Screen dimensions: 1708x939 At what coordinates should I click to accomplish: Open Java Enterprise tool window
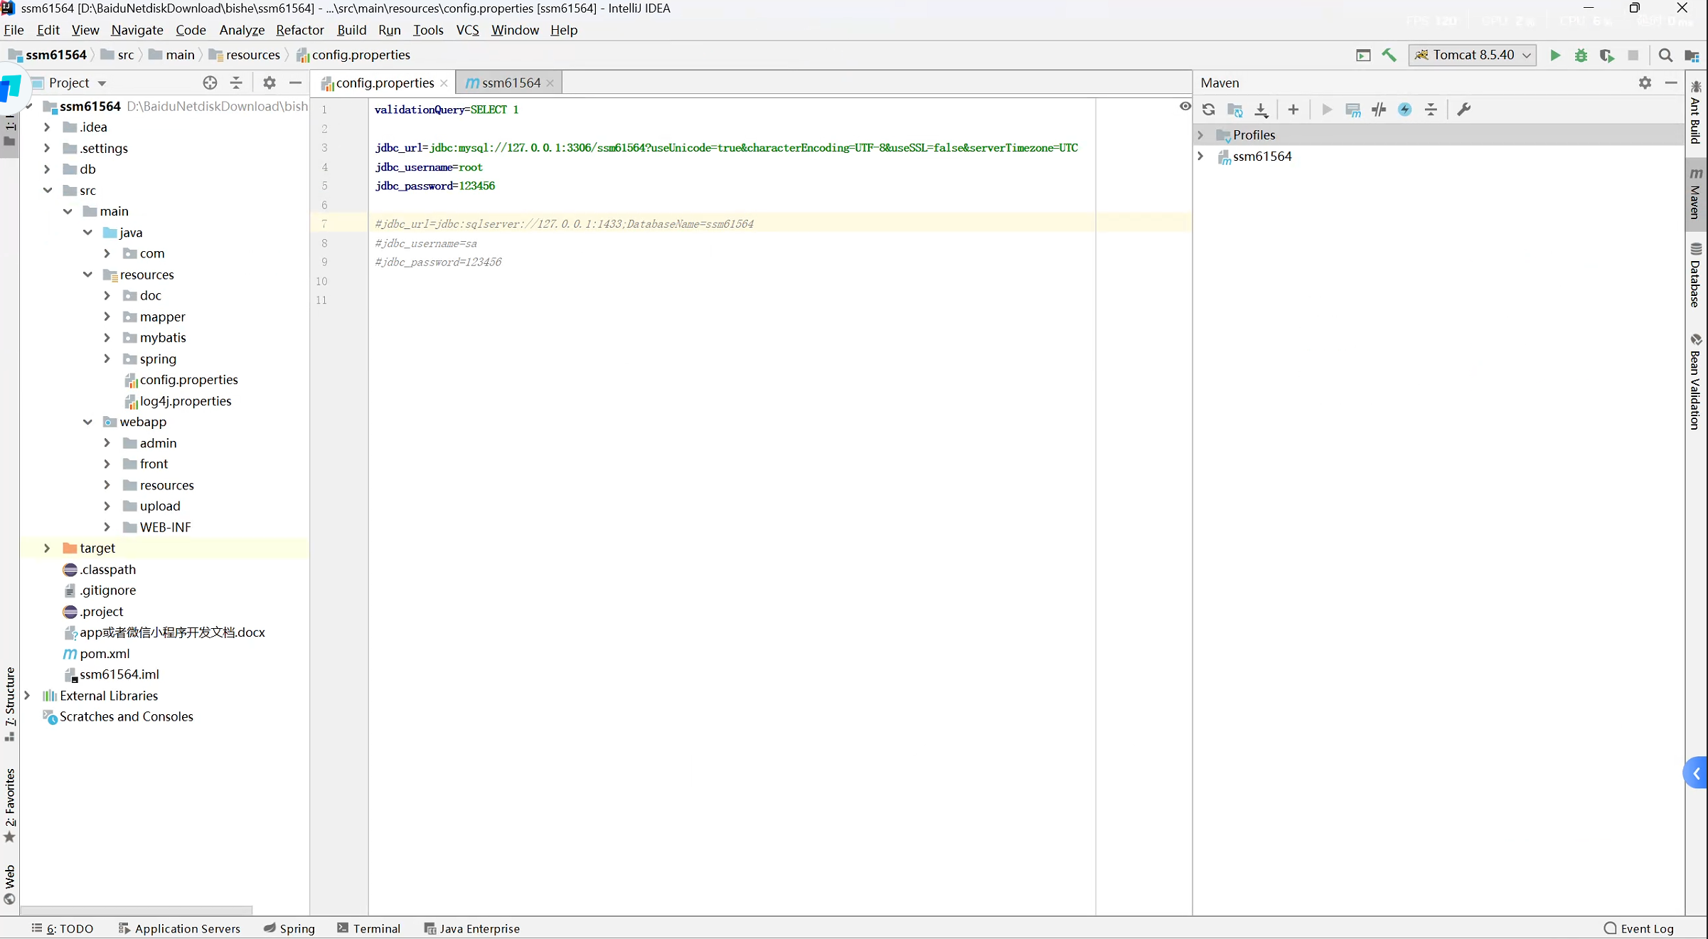tap(471, 928)
